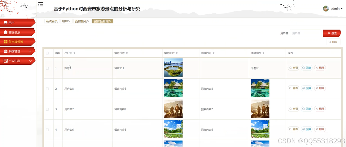346x147 pixels.
Task: Click the 个人中心 card icon
Action: point(6,61)
